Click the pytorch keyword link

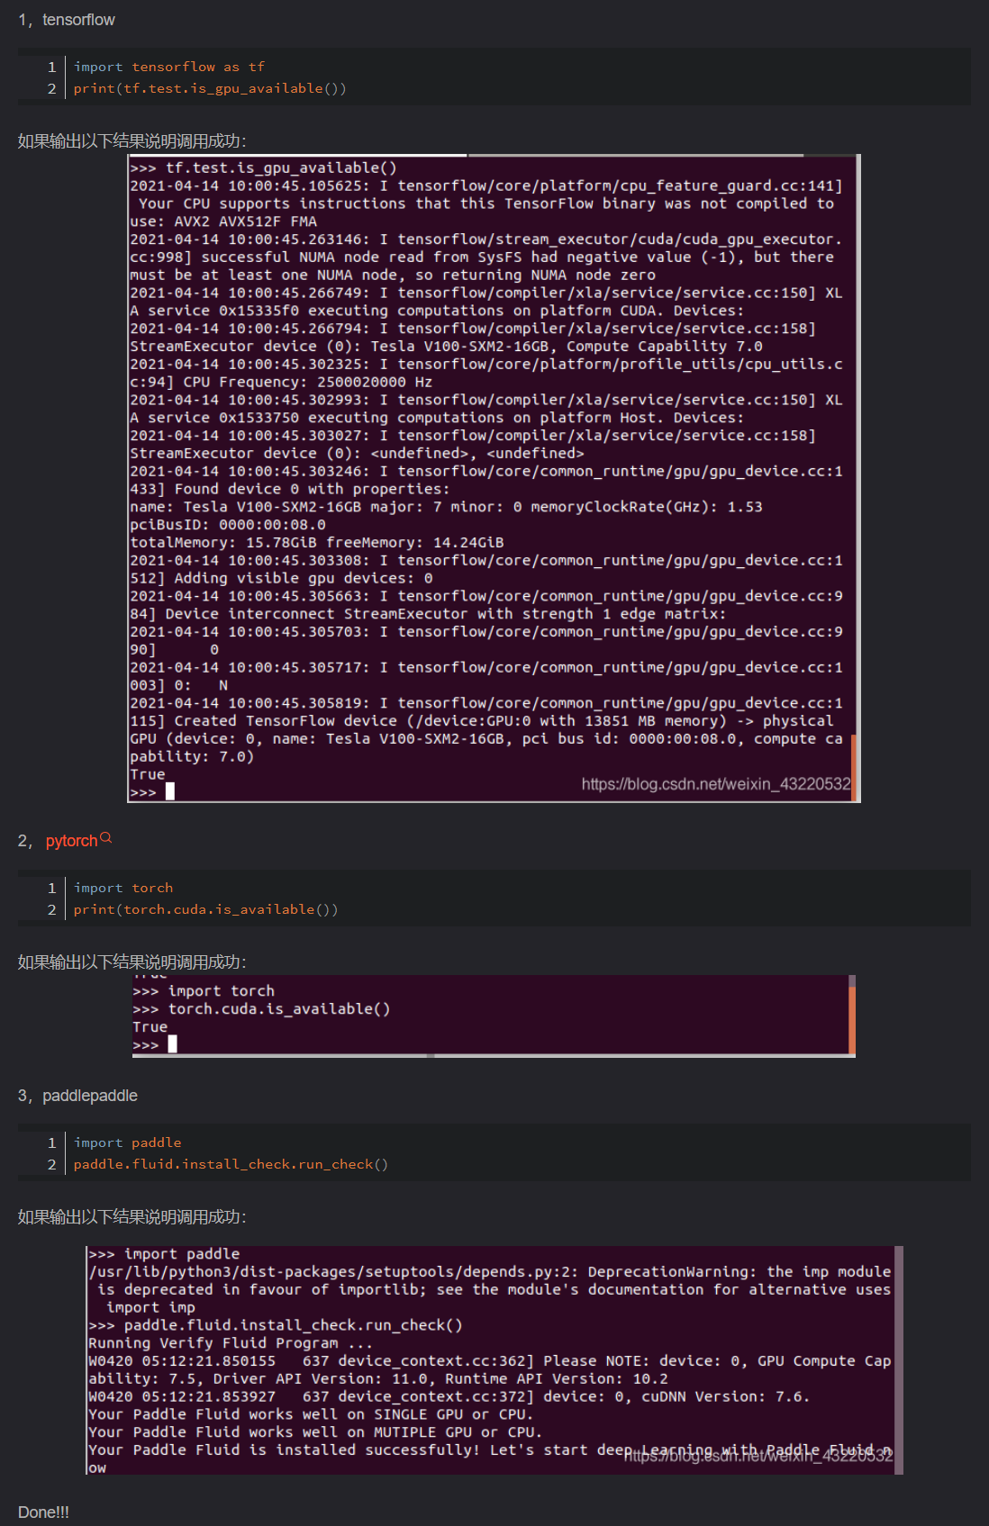pos(71,841)
